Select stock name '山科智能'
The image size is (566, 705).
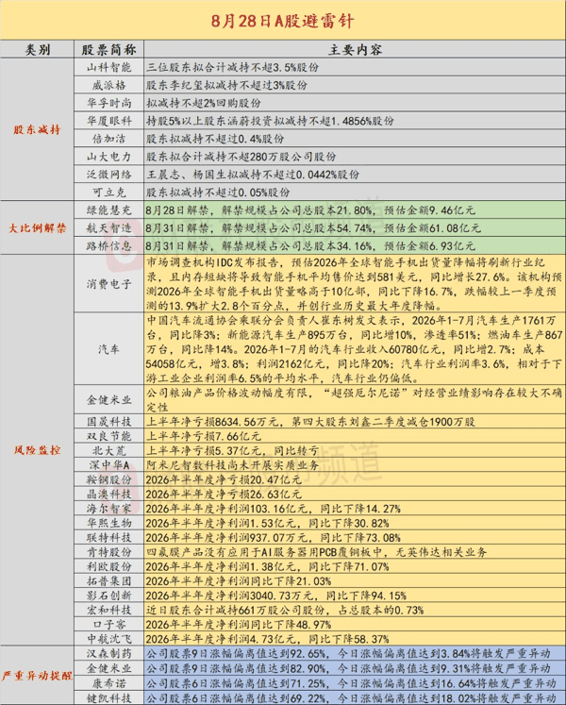click(108, 67)
